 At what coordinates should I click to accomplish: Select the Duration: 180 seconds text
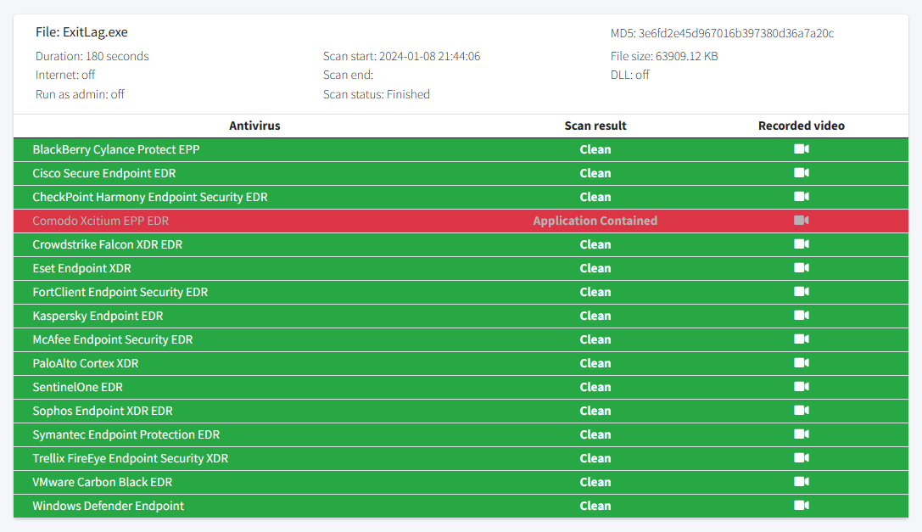tap(92, 57)
